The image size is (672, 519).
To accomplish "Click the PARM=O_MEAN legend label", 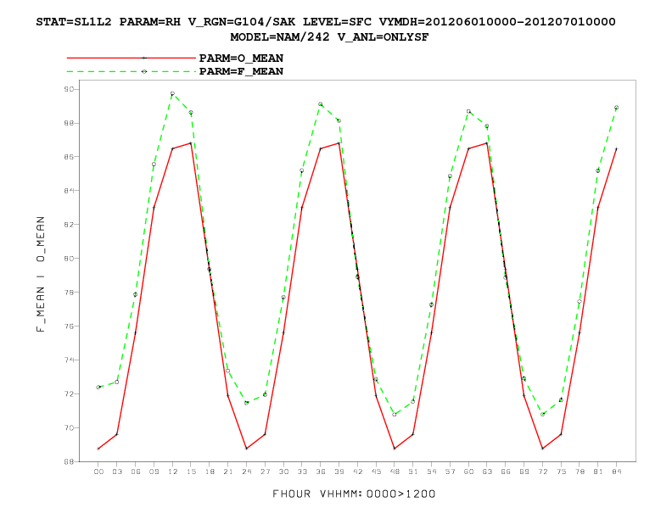I will [241, 59].
